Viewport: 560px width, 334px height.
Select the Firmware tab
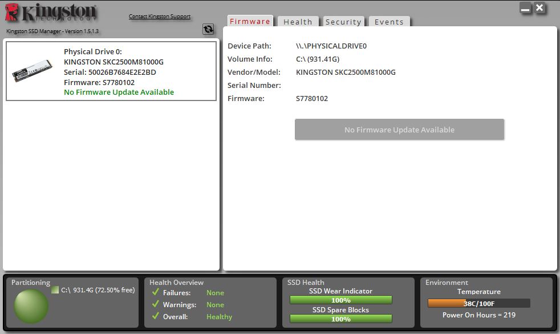point(250,21)
